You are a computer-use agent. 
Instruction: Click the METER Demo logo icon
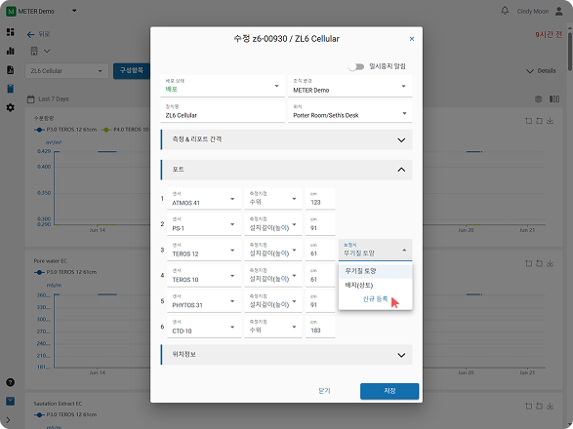tap(11, 12)
